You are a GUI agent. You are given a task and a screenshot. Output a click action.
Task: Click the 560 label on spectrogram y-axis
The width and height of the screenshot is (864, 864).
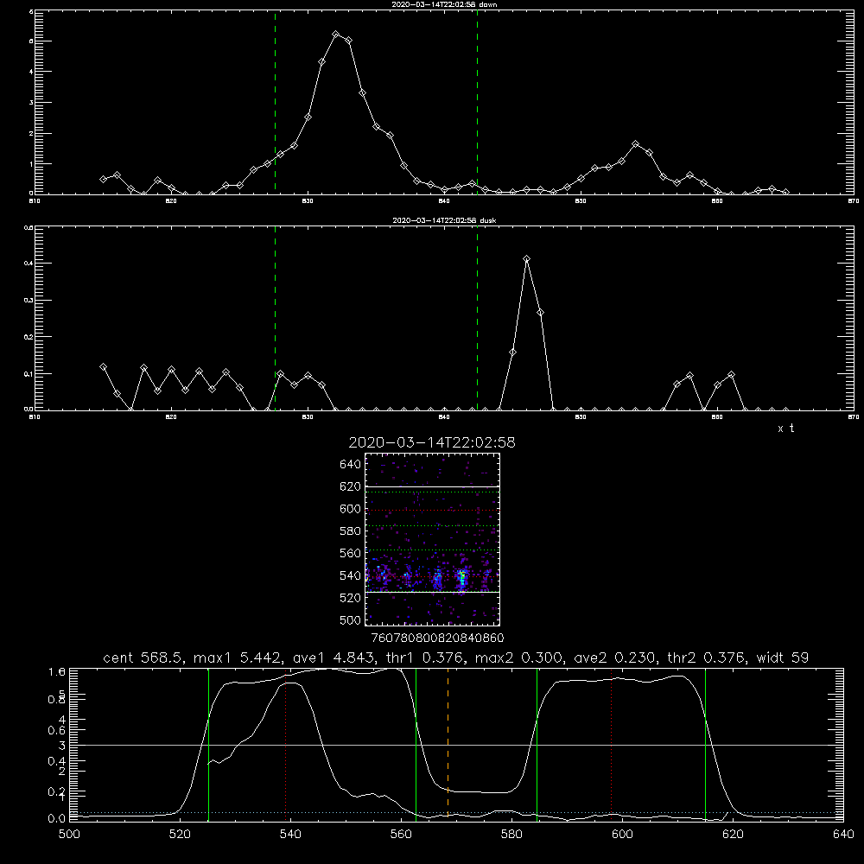(x=351, y=553)
